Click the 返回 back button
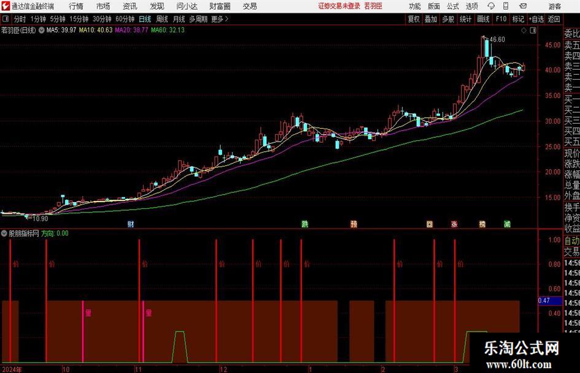 tap(554, 19)
